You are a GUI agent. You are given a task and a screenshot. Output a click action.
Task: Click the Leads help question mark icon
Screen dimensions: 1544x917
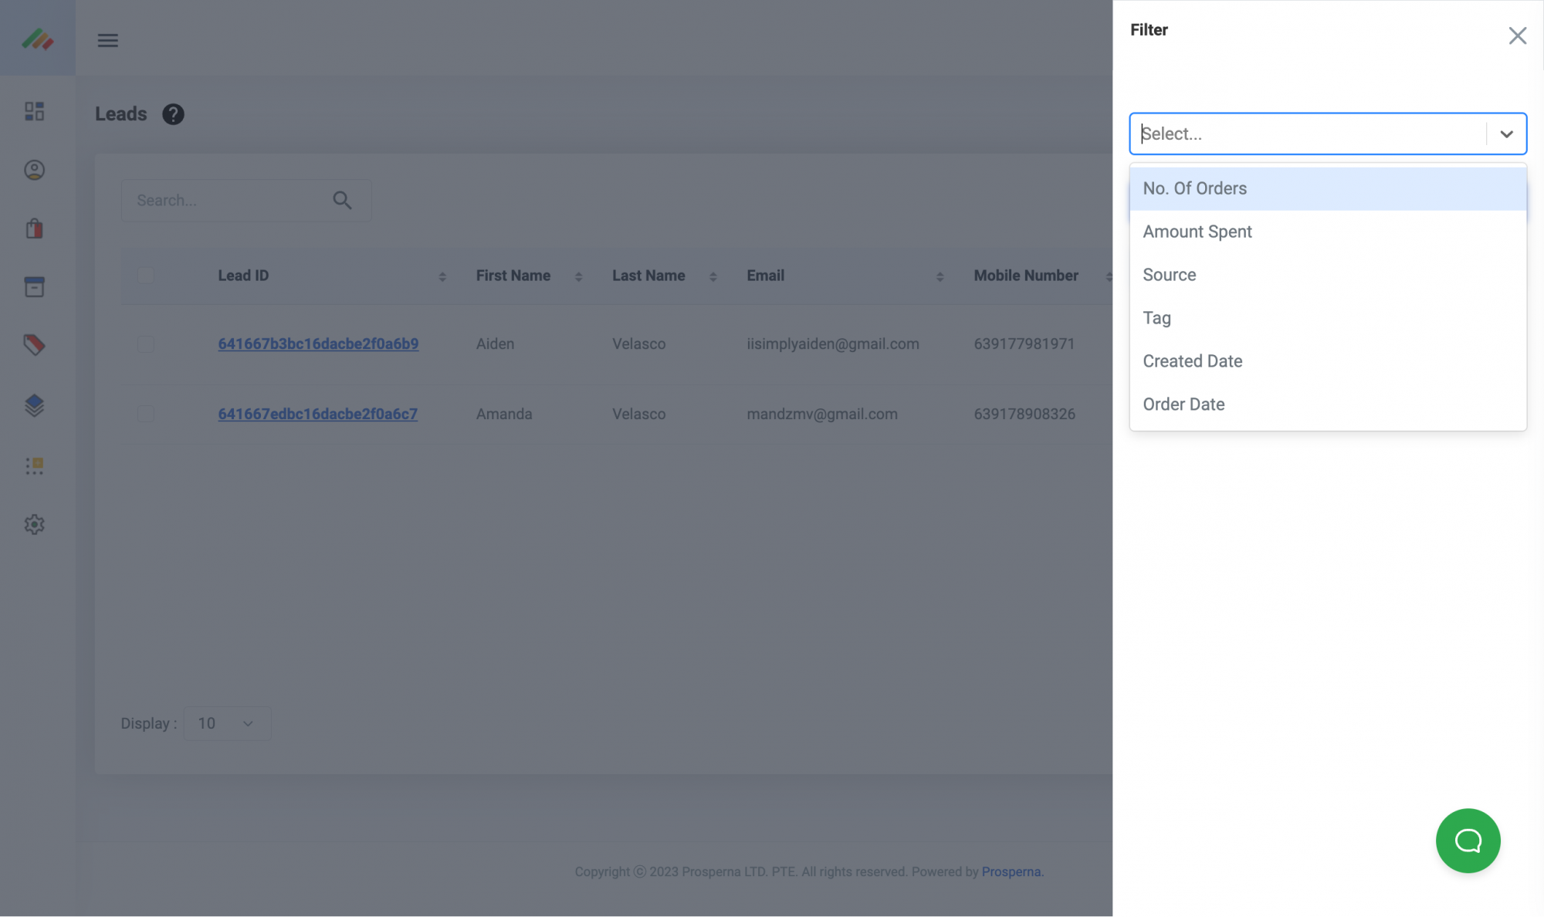coord(173,114)
